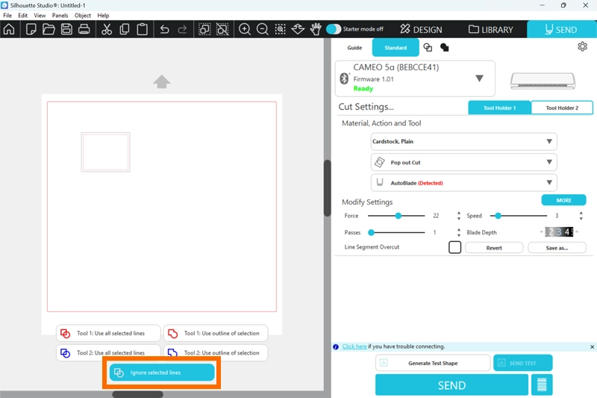Open the Send panel settings gear
Viewport: 597px width, 398px height.
click(582, 47)
